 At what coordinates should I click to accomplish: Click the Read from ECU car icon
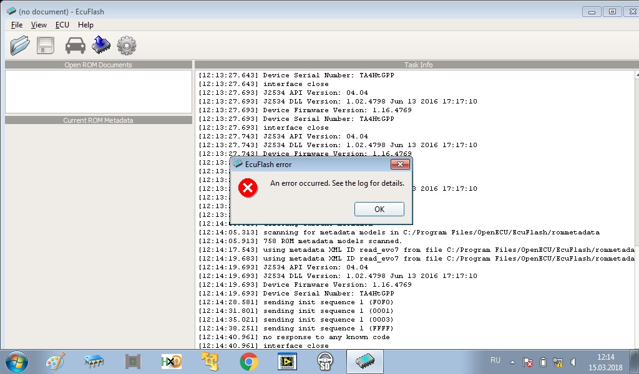point(76,45)
